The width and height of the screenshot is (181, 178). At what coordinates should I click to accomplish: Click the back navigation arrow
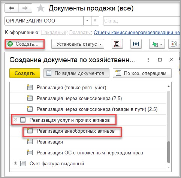[x=12, y=8]
